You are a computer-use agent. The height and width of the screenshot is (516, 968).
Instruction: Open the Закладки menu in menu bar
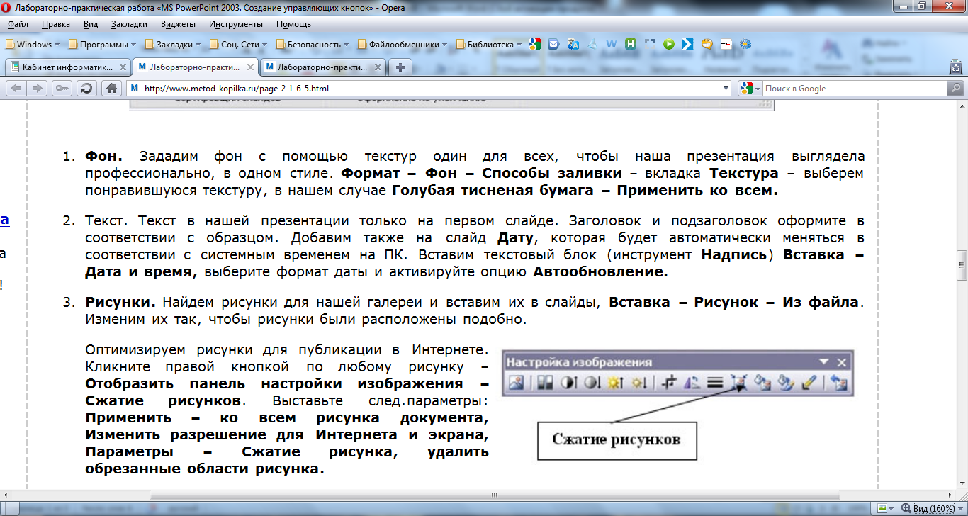pyautogui.click(x=129, y=24)
